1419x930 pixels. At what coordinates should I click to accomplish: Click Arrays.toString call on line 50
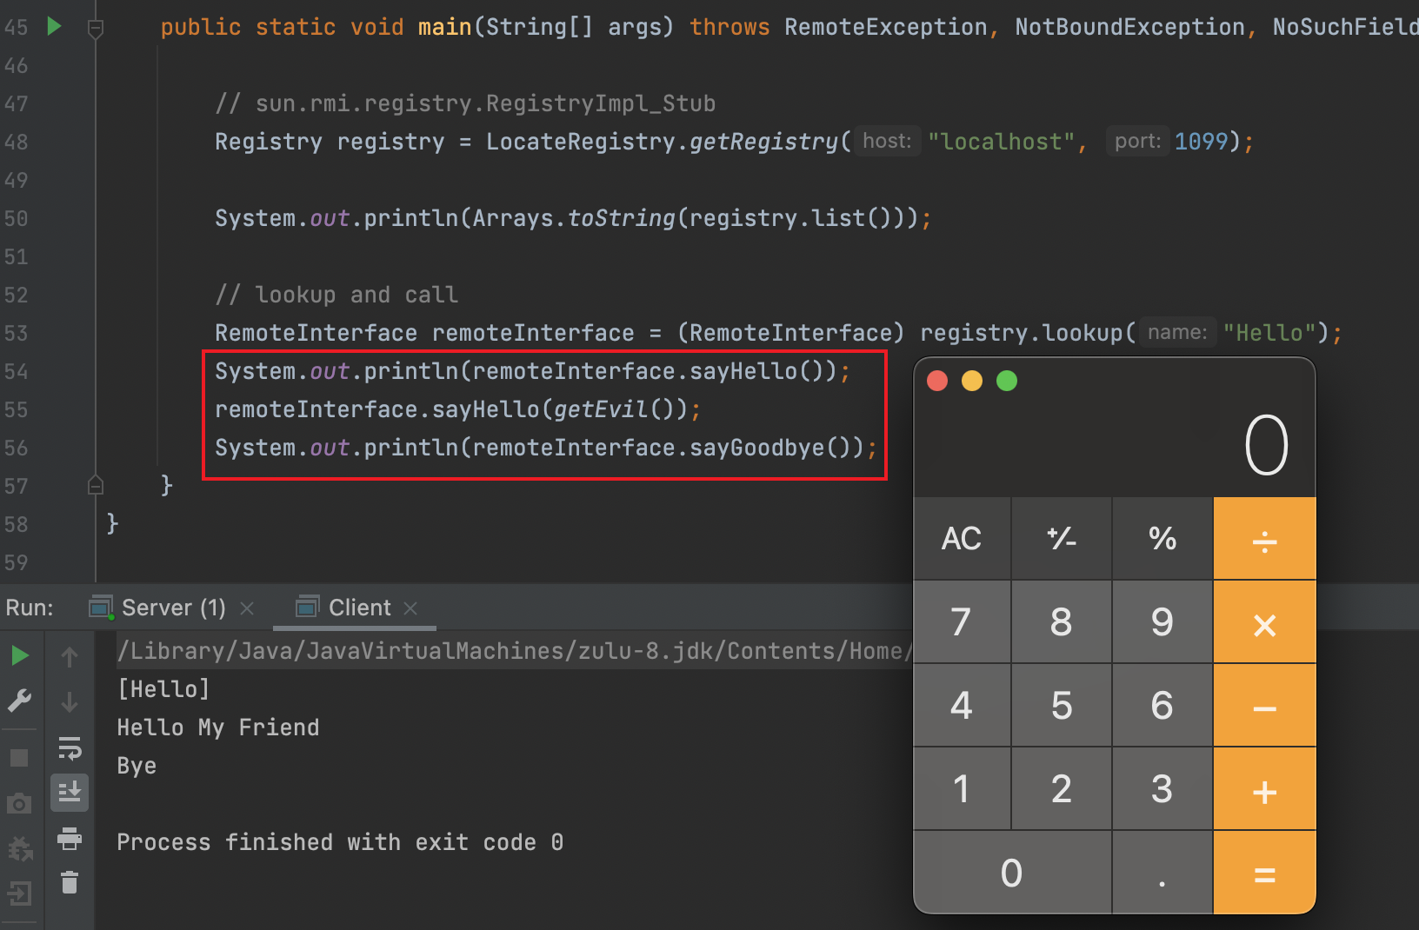[x=574, y=218]
